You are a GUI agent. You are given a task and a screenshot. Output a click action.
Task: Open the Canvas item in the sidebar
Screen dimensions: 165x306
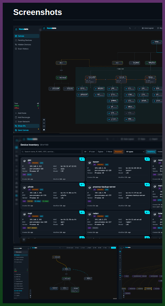point(27,36)
